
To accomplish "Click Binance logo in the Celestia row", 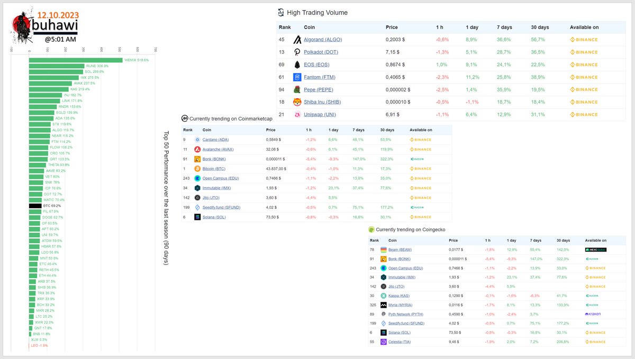I will [x=595, y=342].
